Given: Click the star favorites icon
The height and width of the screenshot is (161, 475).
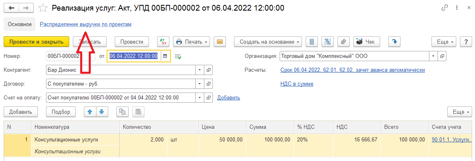Looking at the screenshot, I should pos(43,8).
